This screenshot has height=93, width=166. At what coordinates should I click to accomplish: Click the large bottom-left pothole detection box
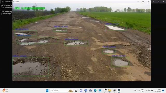31,67
